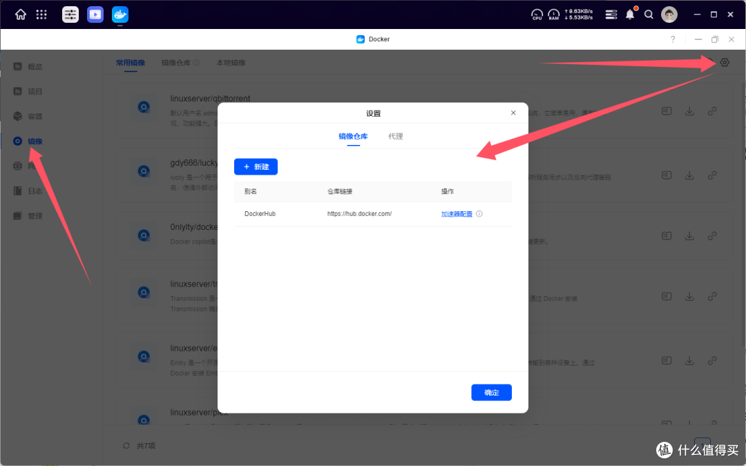Click the Docker whale icon in taskbar
Viewport: 746px width, 466px height.
[x=120, y=14]
